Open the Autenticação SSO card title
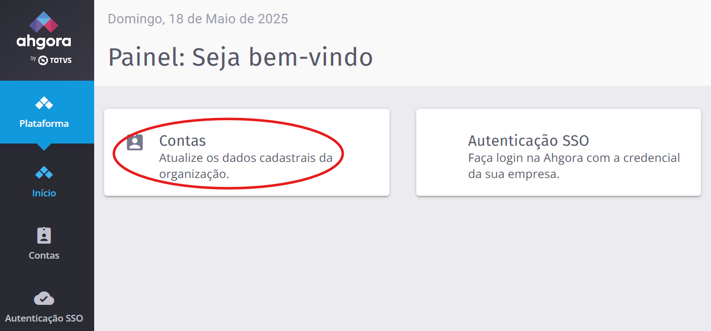 (x=528, y=141)
